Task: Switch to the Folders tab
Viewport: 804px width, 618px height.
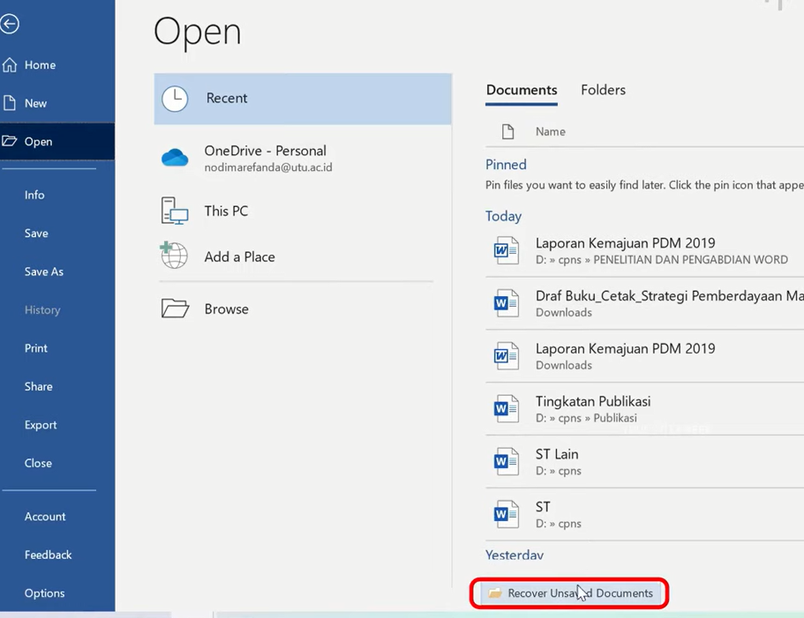Action: point(603,90)
